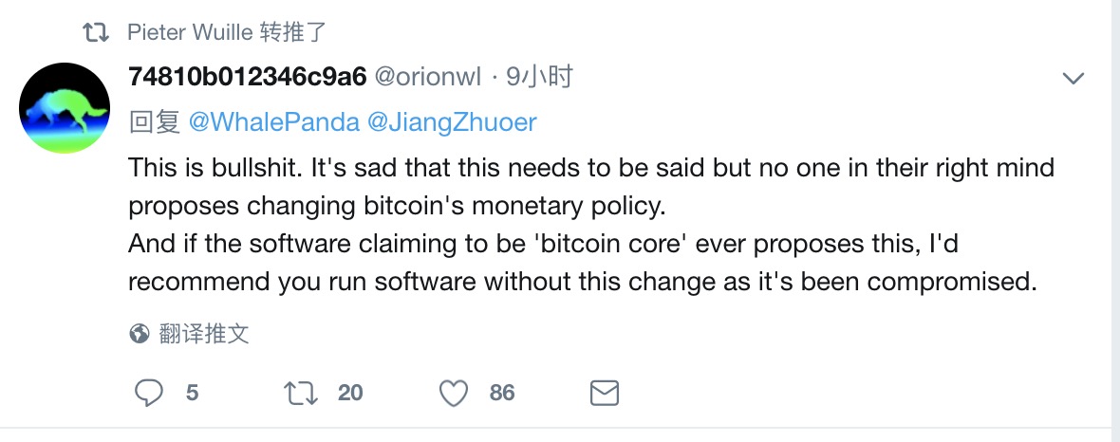The image size is (1120, 442).
Task: Retweet this tweet using the retweet icon
Action: tap(301, 393)
